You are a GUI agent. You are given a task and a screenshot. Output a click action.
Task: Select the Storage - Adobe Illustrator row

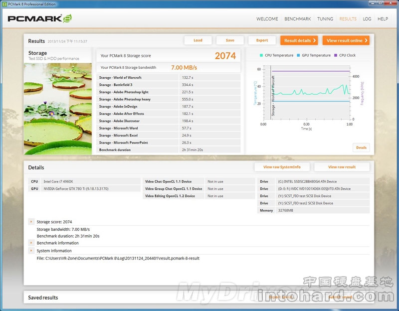point(169,121)
